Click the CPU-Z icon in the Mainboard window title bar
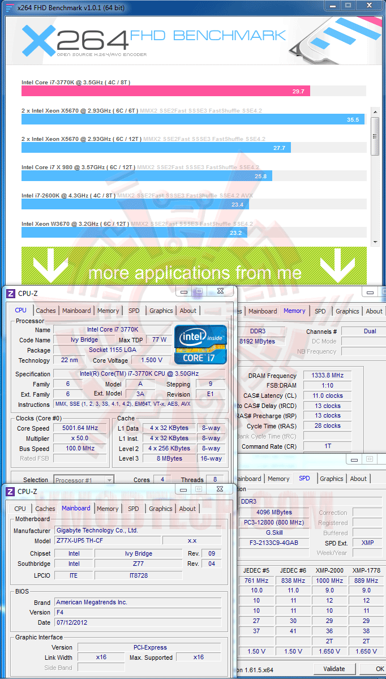The image size is (386, 679). click(x=10, y=492)
